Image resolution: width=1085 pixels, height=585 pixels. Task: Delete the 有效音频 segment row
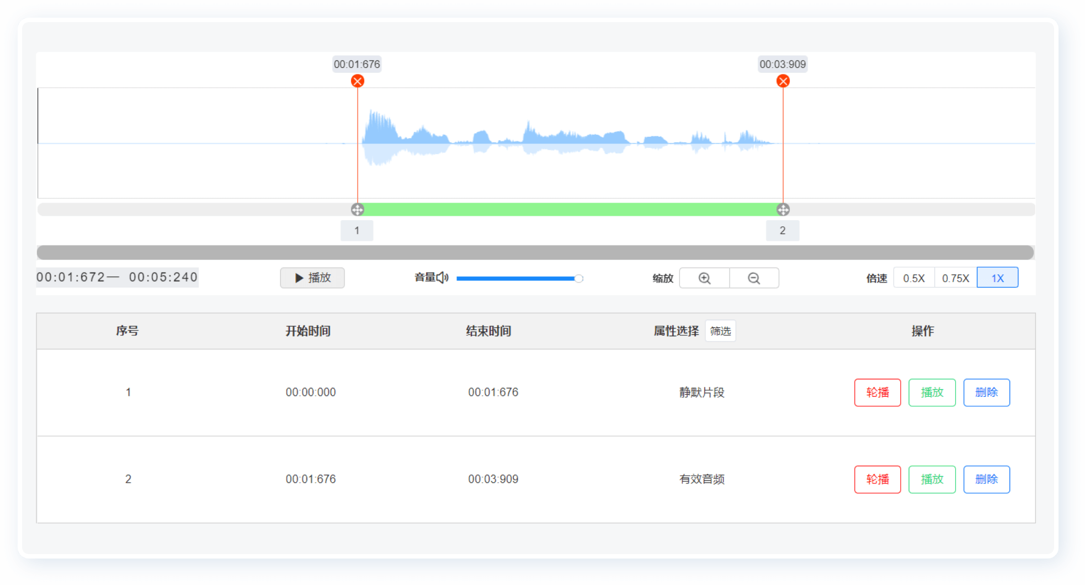(x=986, y=480)
